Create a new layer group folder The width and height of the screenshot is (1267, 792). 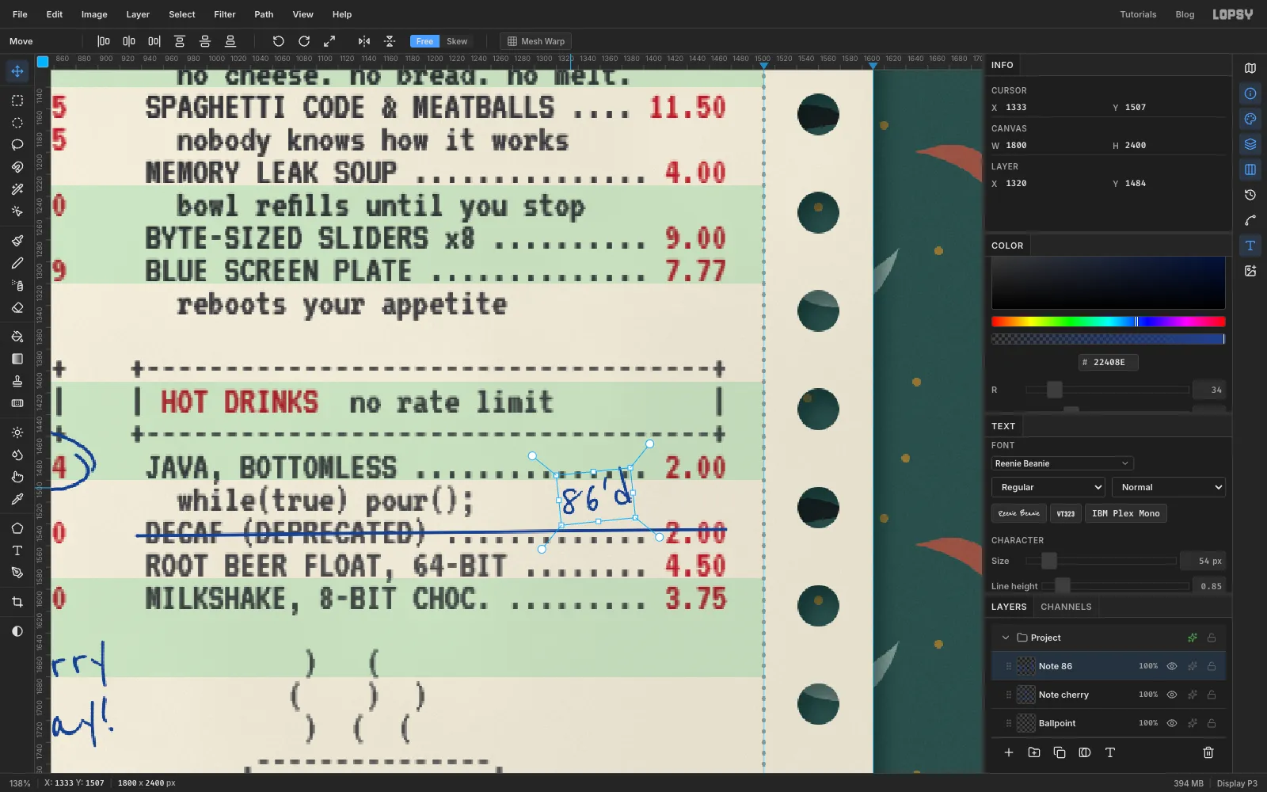pyautogui.click(x=1034, y=752)
